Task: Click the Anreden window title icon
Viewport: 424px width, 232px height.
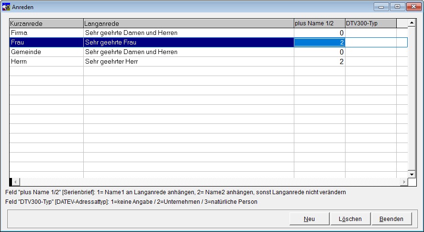Action: (x=6, y=7)
